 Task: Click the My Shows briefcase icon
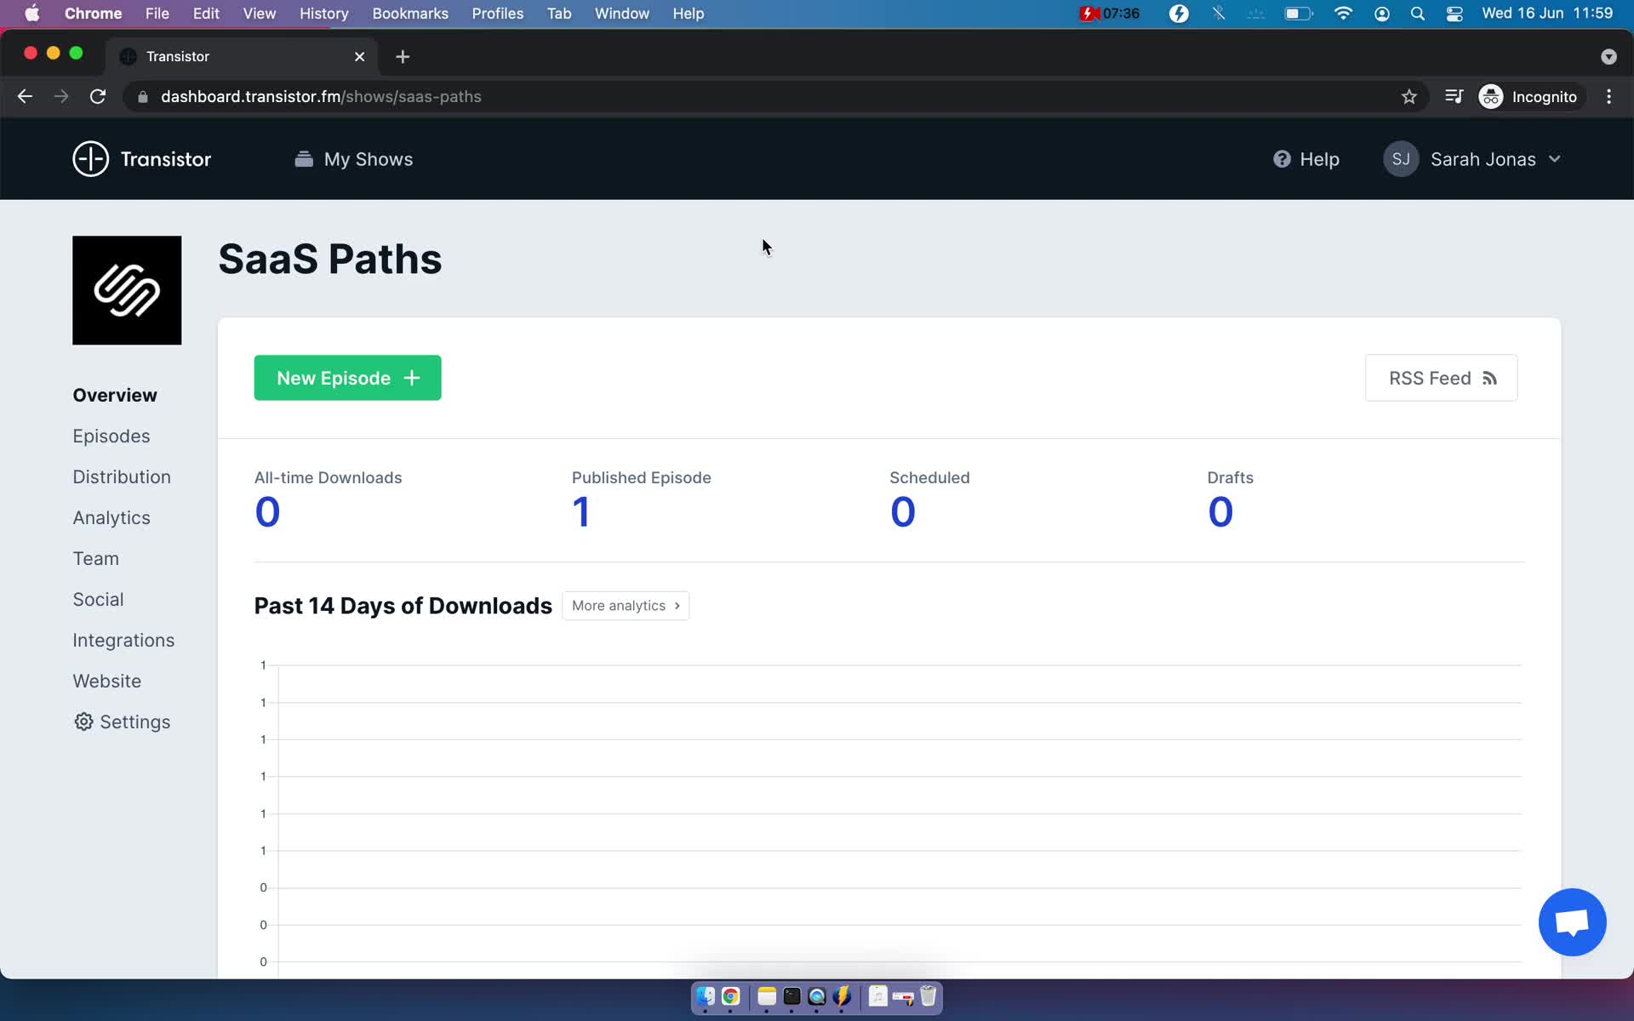304,159
